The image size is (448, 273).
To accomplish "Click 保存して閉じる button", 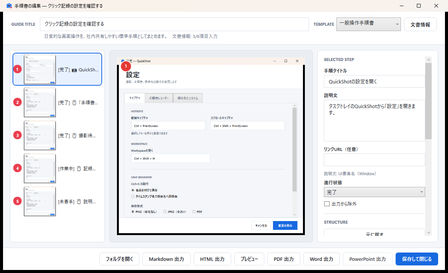I will point(417,259).
